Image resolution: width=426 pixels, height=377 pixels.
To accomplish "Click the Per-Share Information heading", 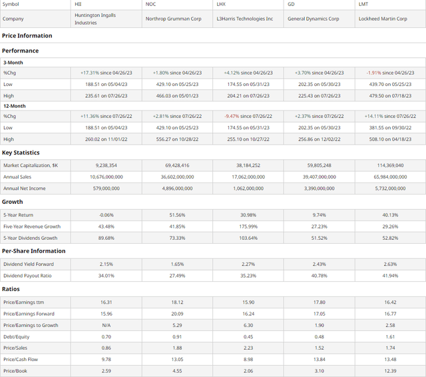I will (34, 251).
